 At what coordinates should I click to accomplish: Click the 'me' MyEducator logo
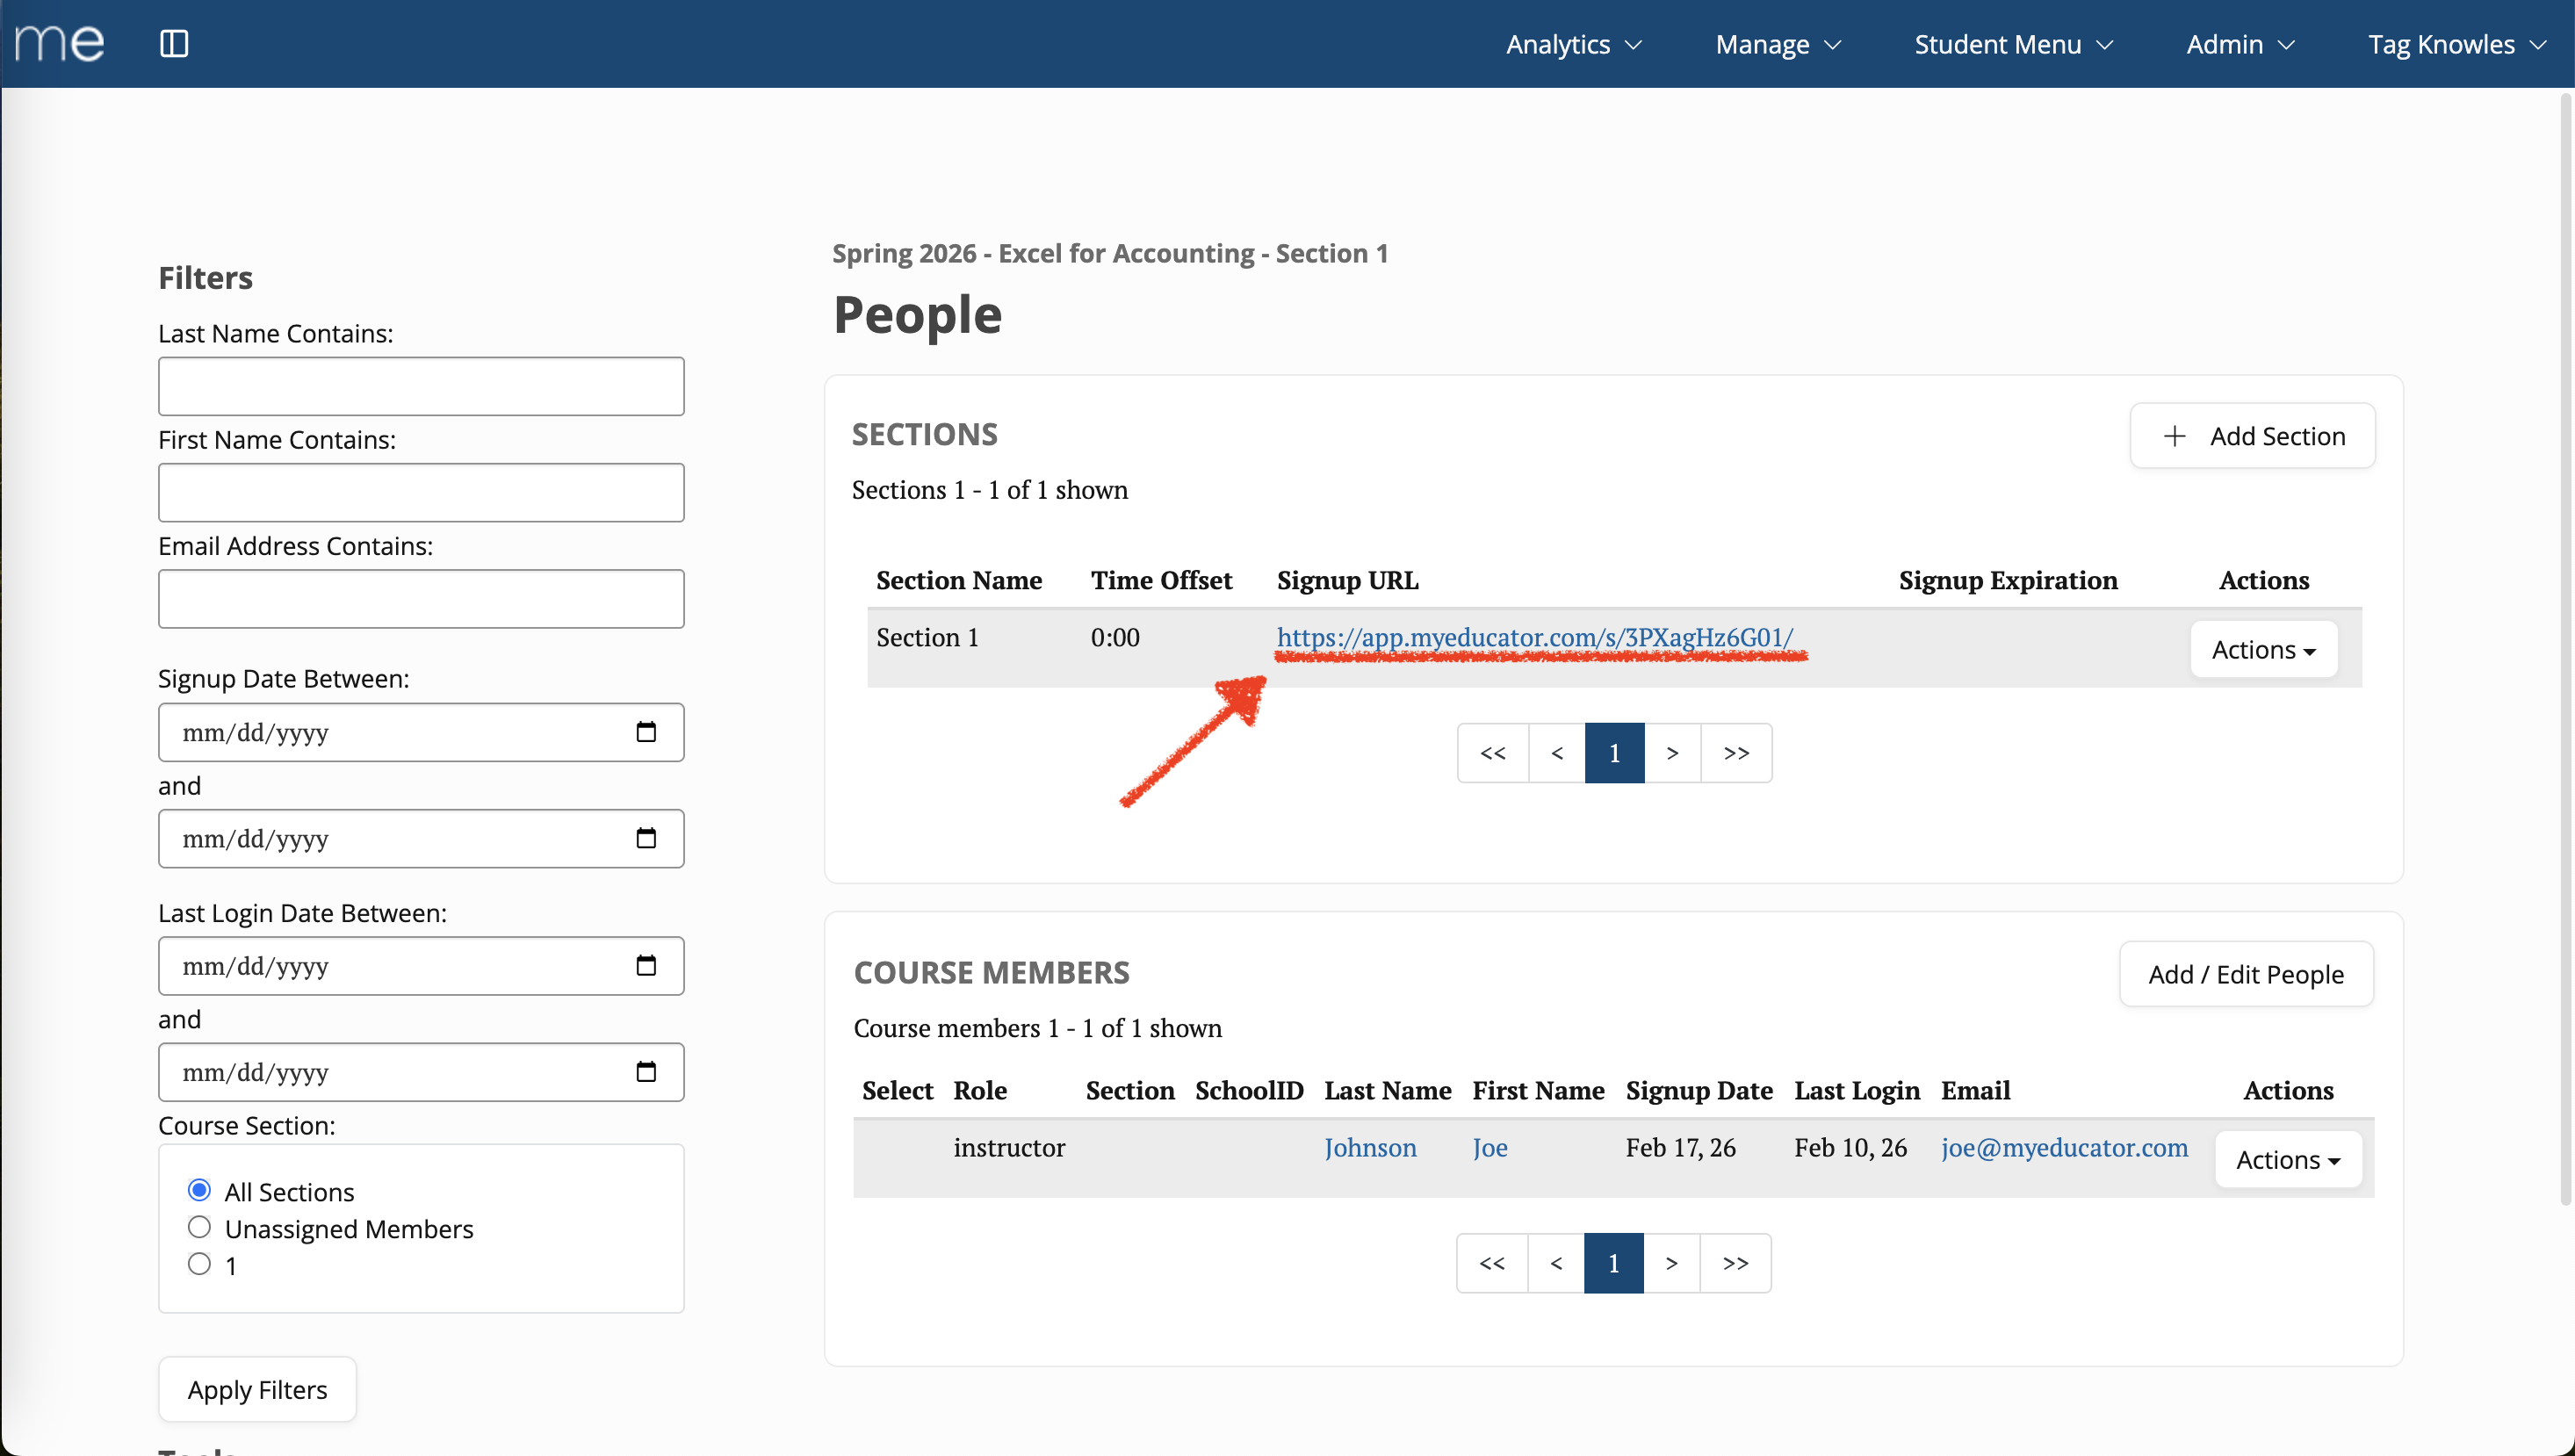(x=60, y=42)
